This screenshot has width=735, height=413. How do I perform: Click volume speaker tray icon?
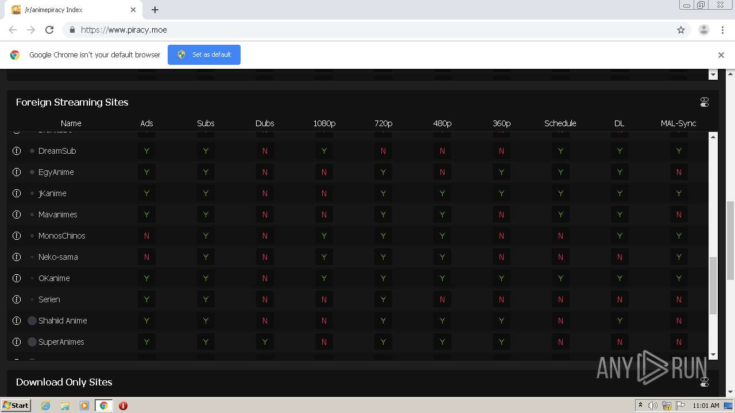(x=653, y=406)
